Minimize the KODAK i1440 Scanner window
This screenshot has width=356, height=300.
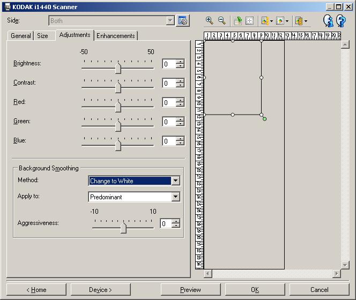(x=330, y=7)
